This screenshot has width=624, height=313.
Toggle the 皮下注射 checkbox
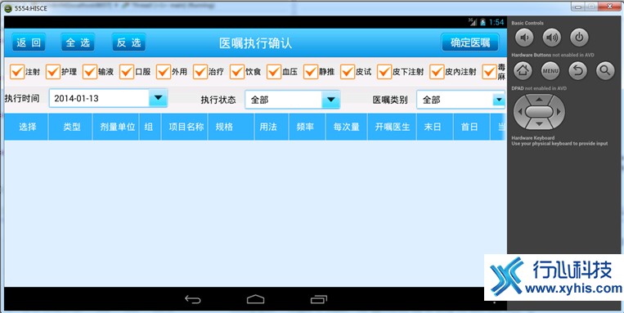tap(385, 72)
